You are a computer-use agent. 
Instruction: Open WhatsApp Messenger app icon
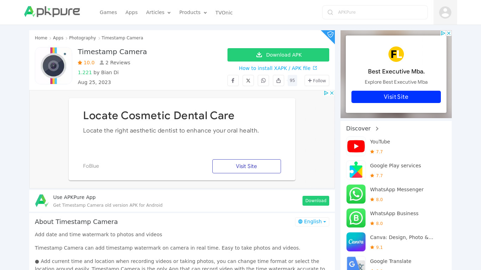pyautogui.click(x=356, y=194)
